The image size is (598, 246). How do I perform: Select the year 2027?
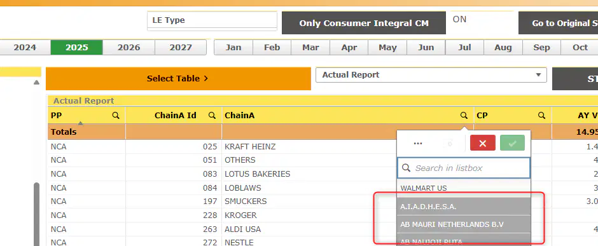coord(181,47)
